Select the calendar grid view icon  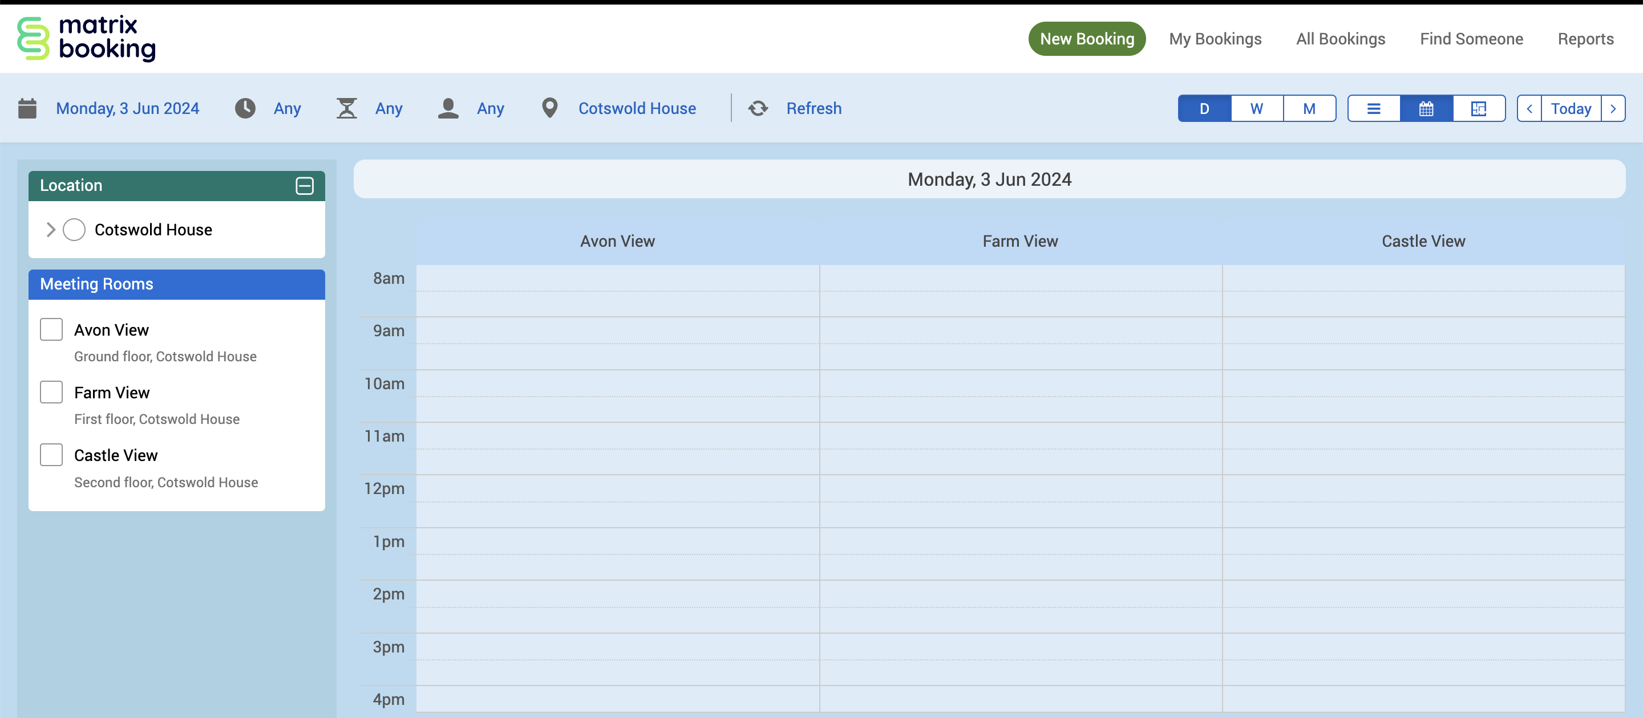click(x=1426, y=108)
